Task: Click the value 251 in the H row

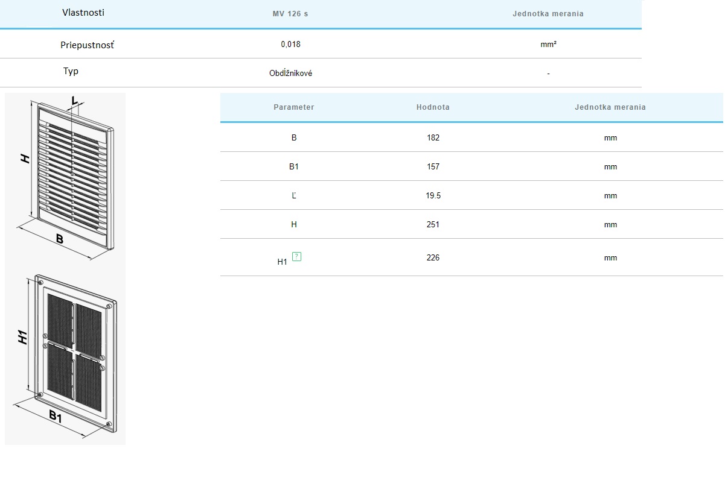Action: pyautogui.click(x=433, y=224)
